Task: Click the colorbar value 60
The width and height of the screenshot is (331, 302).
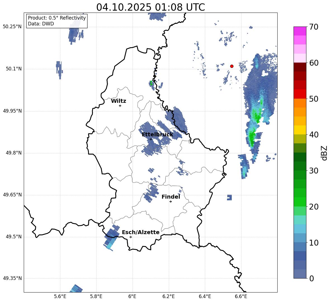Action: pos(314,63)
